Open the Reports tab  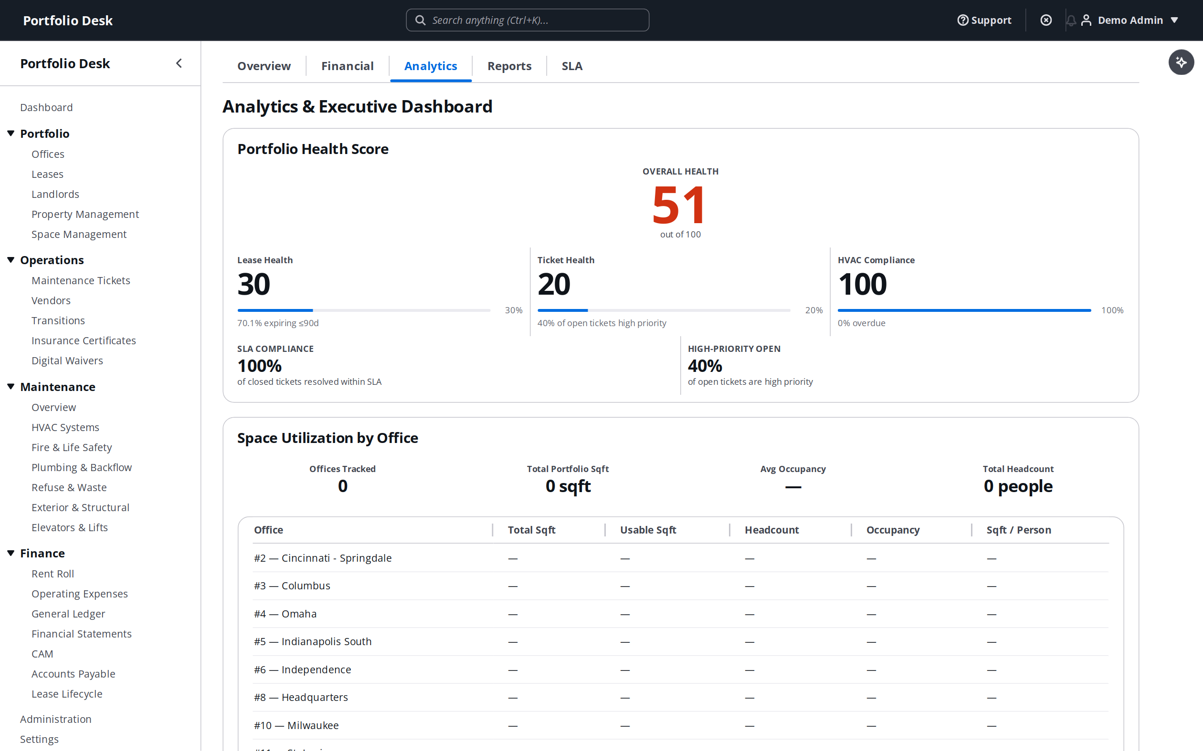(509, 66)
